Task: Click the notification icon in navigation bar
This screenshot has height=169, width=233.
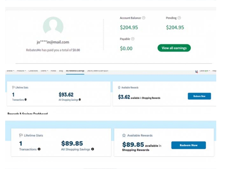Action: point(196,71)
